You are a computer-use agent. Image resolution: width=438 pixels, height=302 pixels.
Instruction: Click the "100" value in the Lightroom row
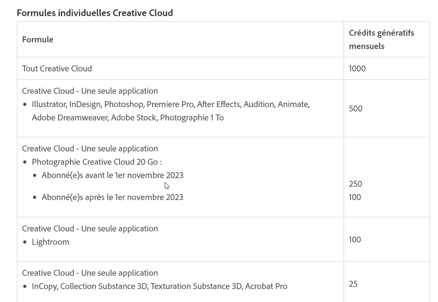tap(355, 240)
